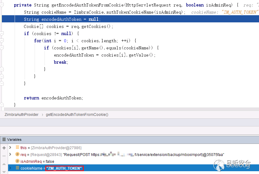This screenshot has height=174, width=259.
Task: Expand the 'req' Request variable node
Action: coord(10,154)
